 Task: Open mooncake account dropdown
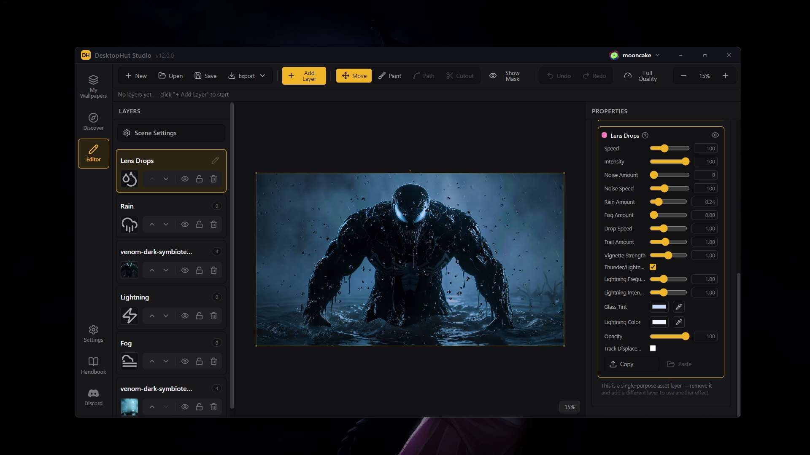pos(635,55)
